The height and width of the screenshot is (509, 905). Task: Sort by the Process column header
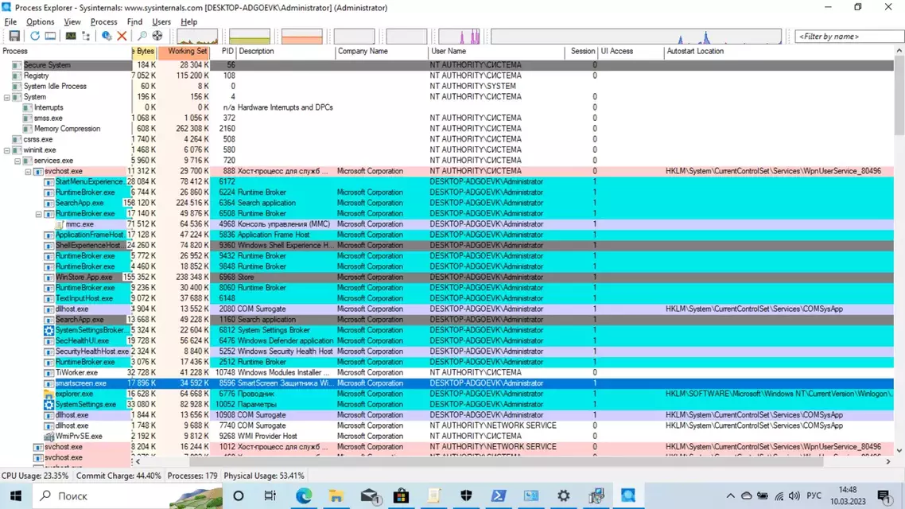click(x=66, y=52)
